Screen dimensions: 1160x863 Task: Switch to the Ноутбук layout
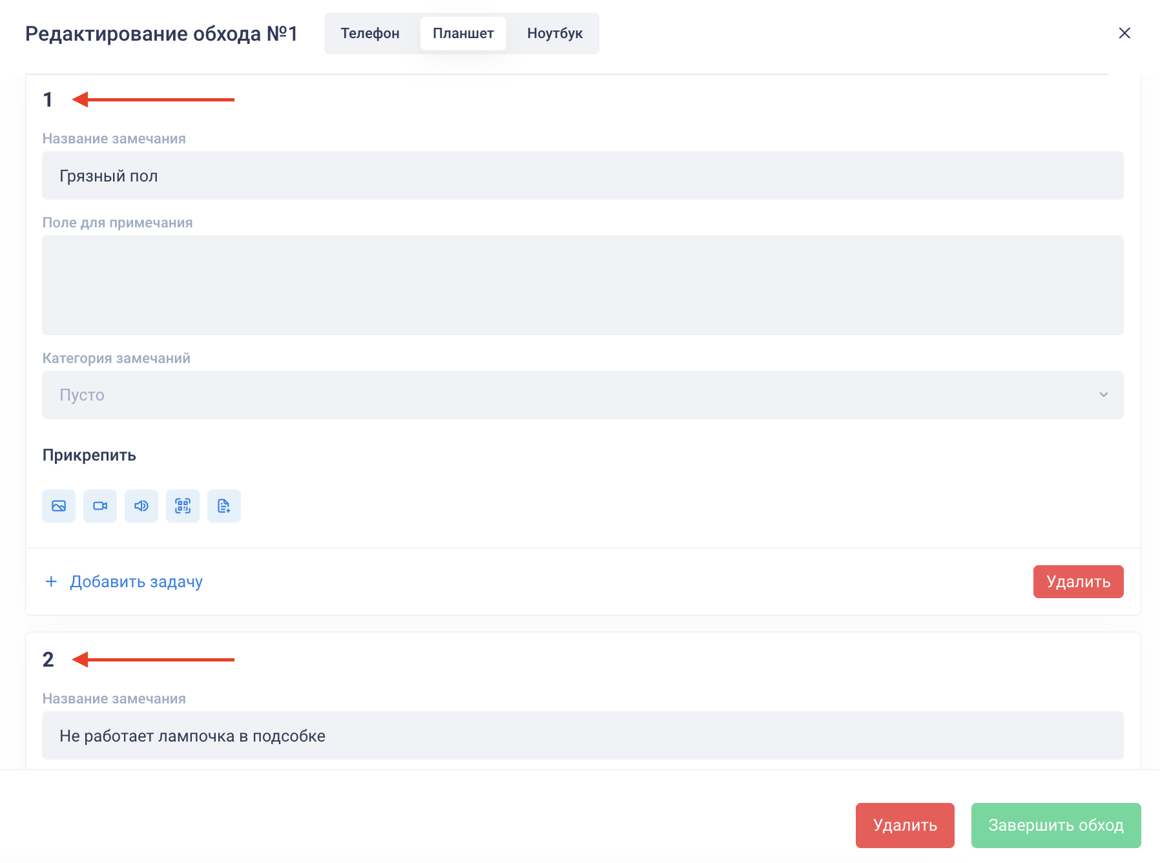tap(555, 34)
